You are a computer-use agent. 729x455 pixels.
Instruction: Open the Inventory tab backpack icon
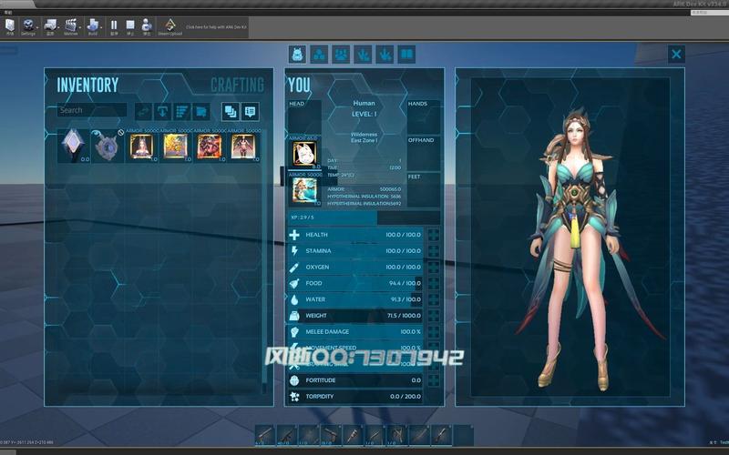point(297,55)
